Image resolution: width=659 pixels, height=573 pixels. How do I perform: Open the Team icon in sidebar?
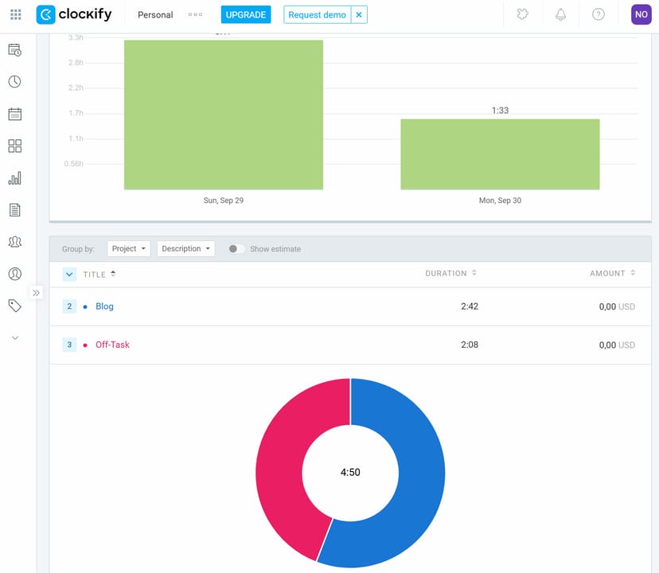click(x=14, y=242)
